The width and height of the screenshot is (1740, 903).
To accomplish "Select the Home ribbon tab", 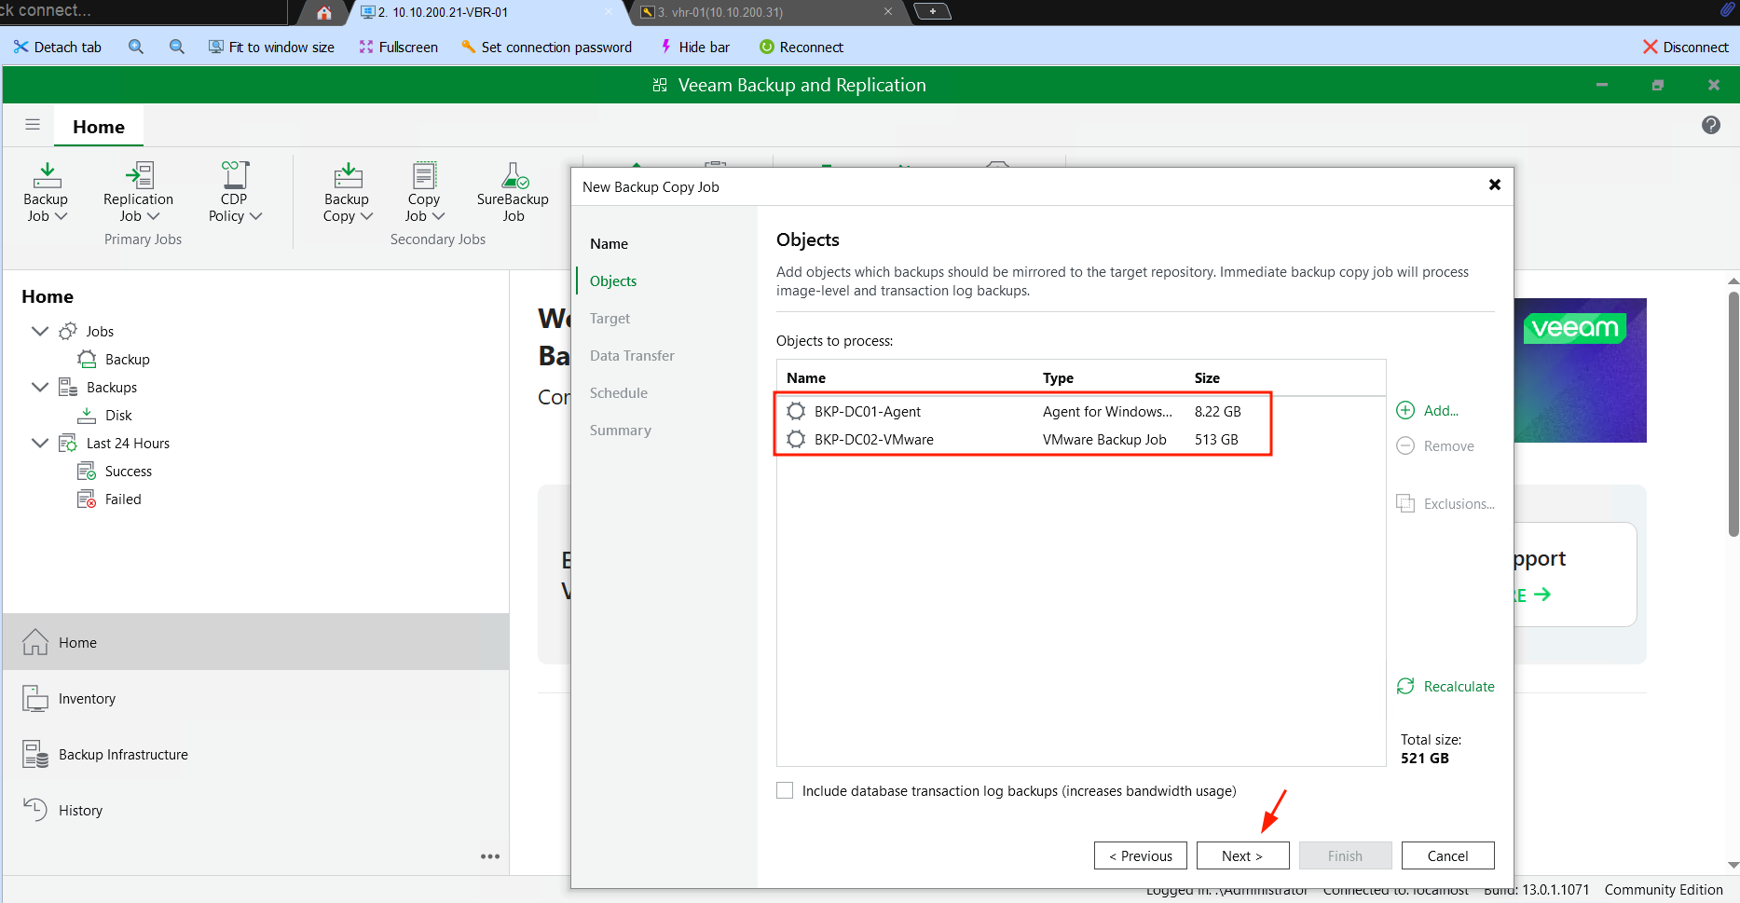I will pyautogui.click(x=99, y=127).
